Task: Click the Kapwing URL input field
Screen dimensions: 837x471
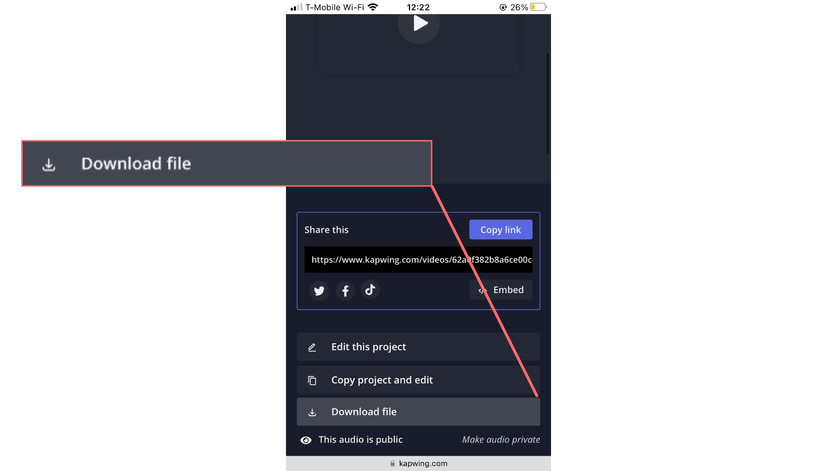Action: pos(418,259)
